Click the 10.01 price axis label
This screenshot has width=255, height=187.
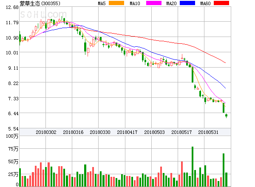[x=12, y=53]
